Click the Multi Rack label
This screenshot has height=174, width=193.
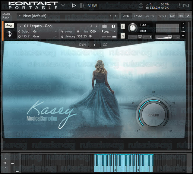(x=6, y=16)
